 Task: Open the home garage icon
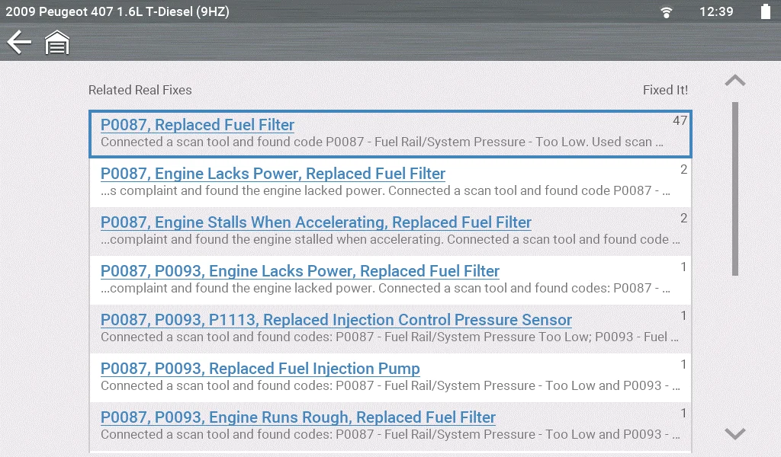[x=57, y=43]
